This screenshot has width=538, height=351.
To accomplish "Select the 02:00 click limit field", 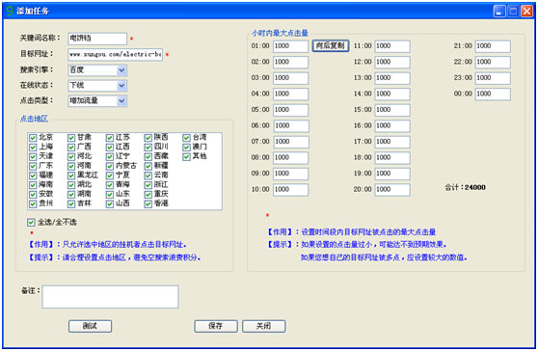I will pos(290,62).
